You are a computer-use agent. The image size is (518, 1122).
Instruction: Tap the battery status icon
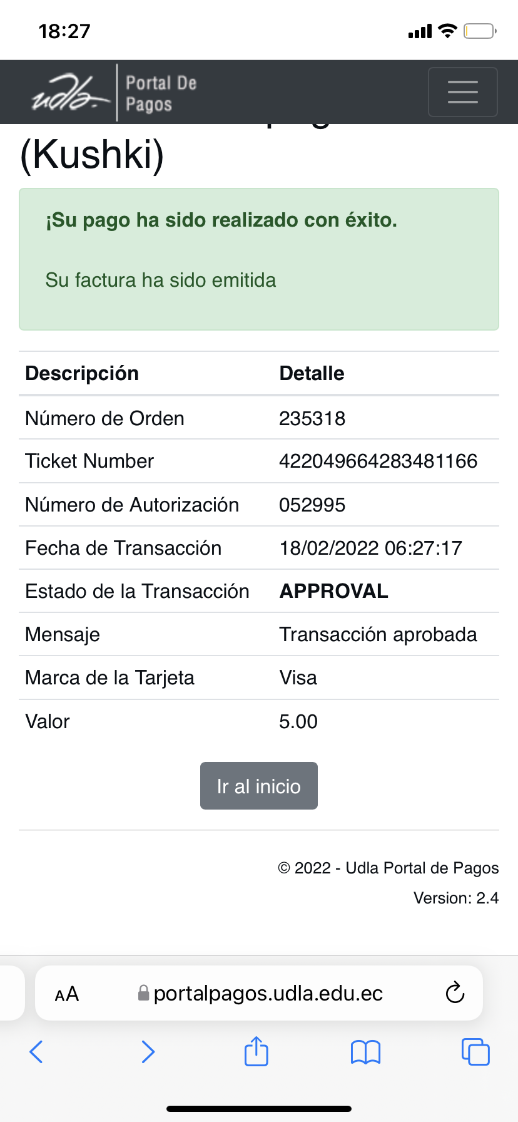(480, 31)
